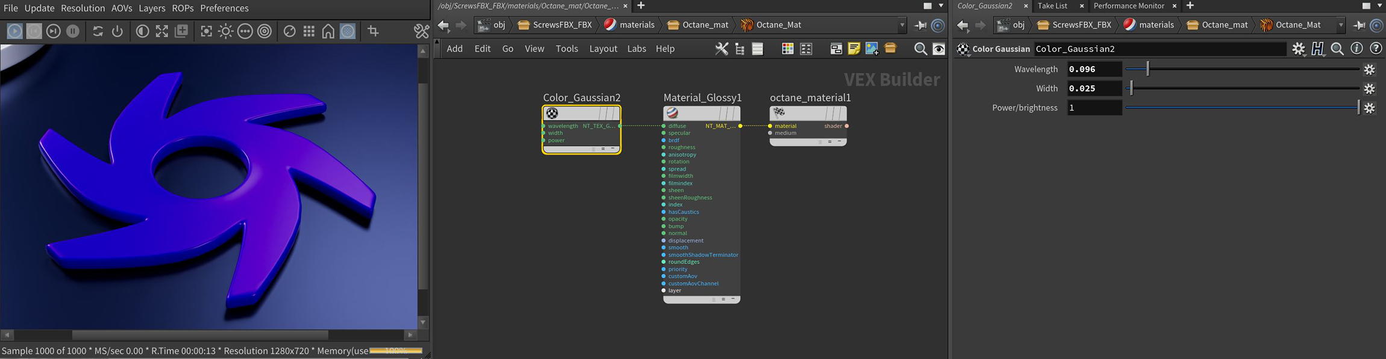This screenshot has height=359, width=1386.
Task: Pause the render with the pause button
Action: tap(73, 31)
